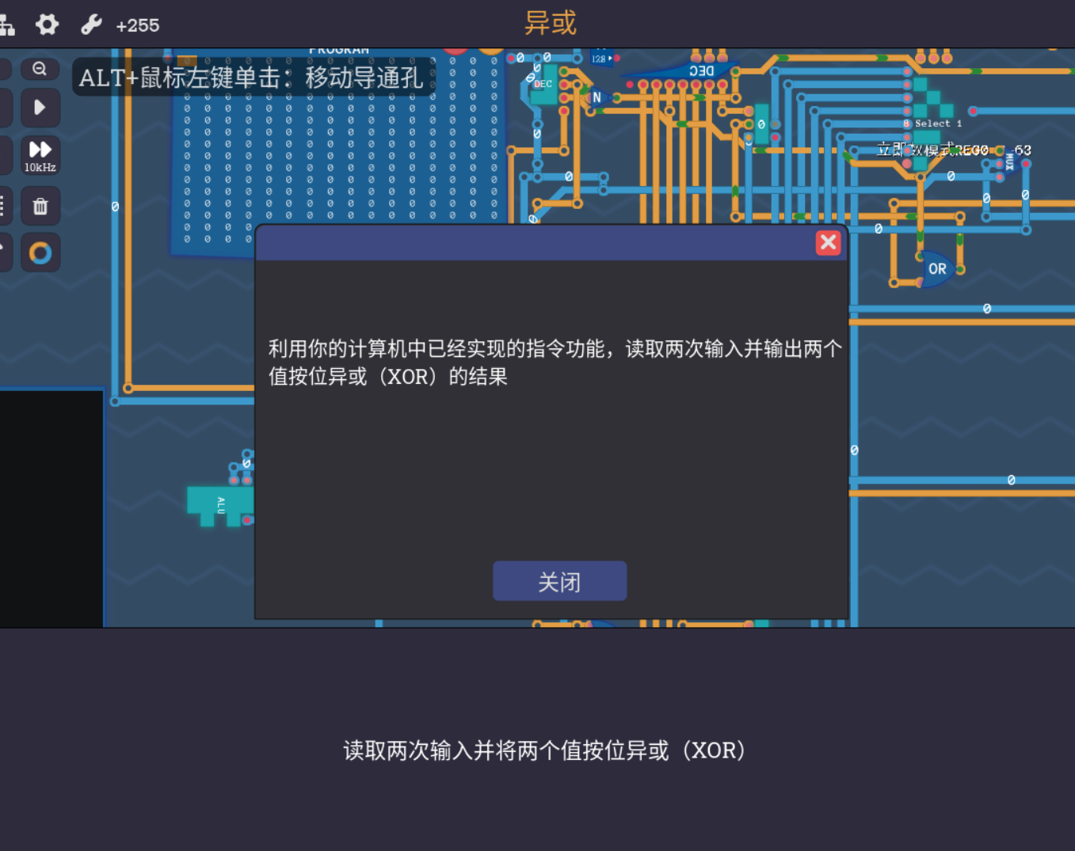Click the 异或 level title
This screenshot has width=1075, height=851.
pos(550,23)
